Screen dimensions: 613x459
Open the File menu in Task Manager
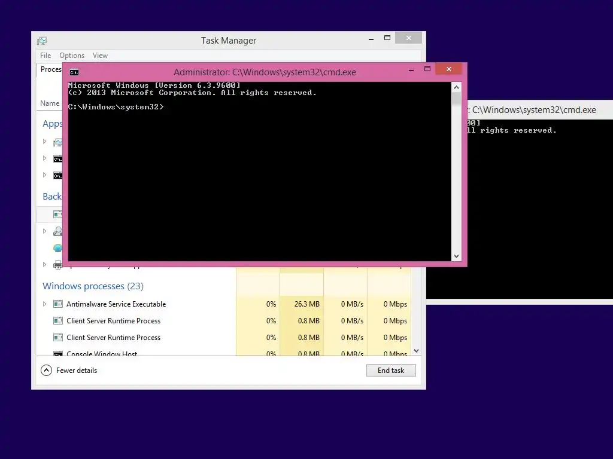point(45,56)
